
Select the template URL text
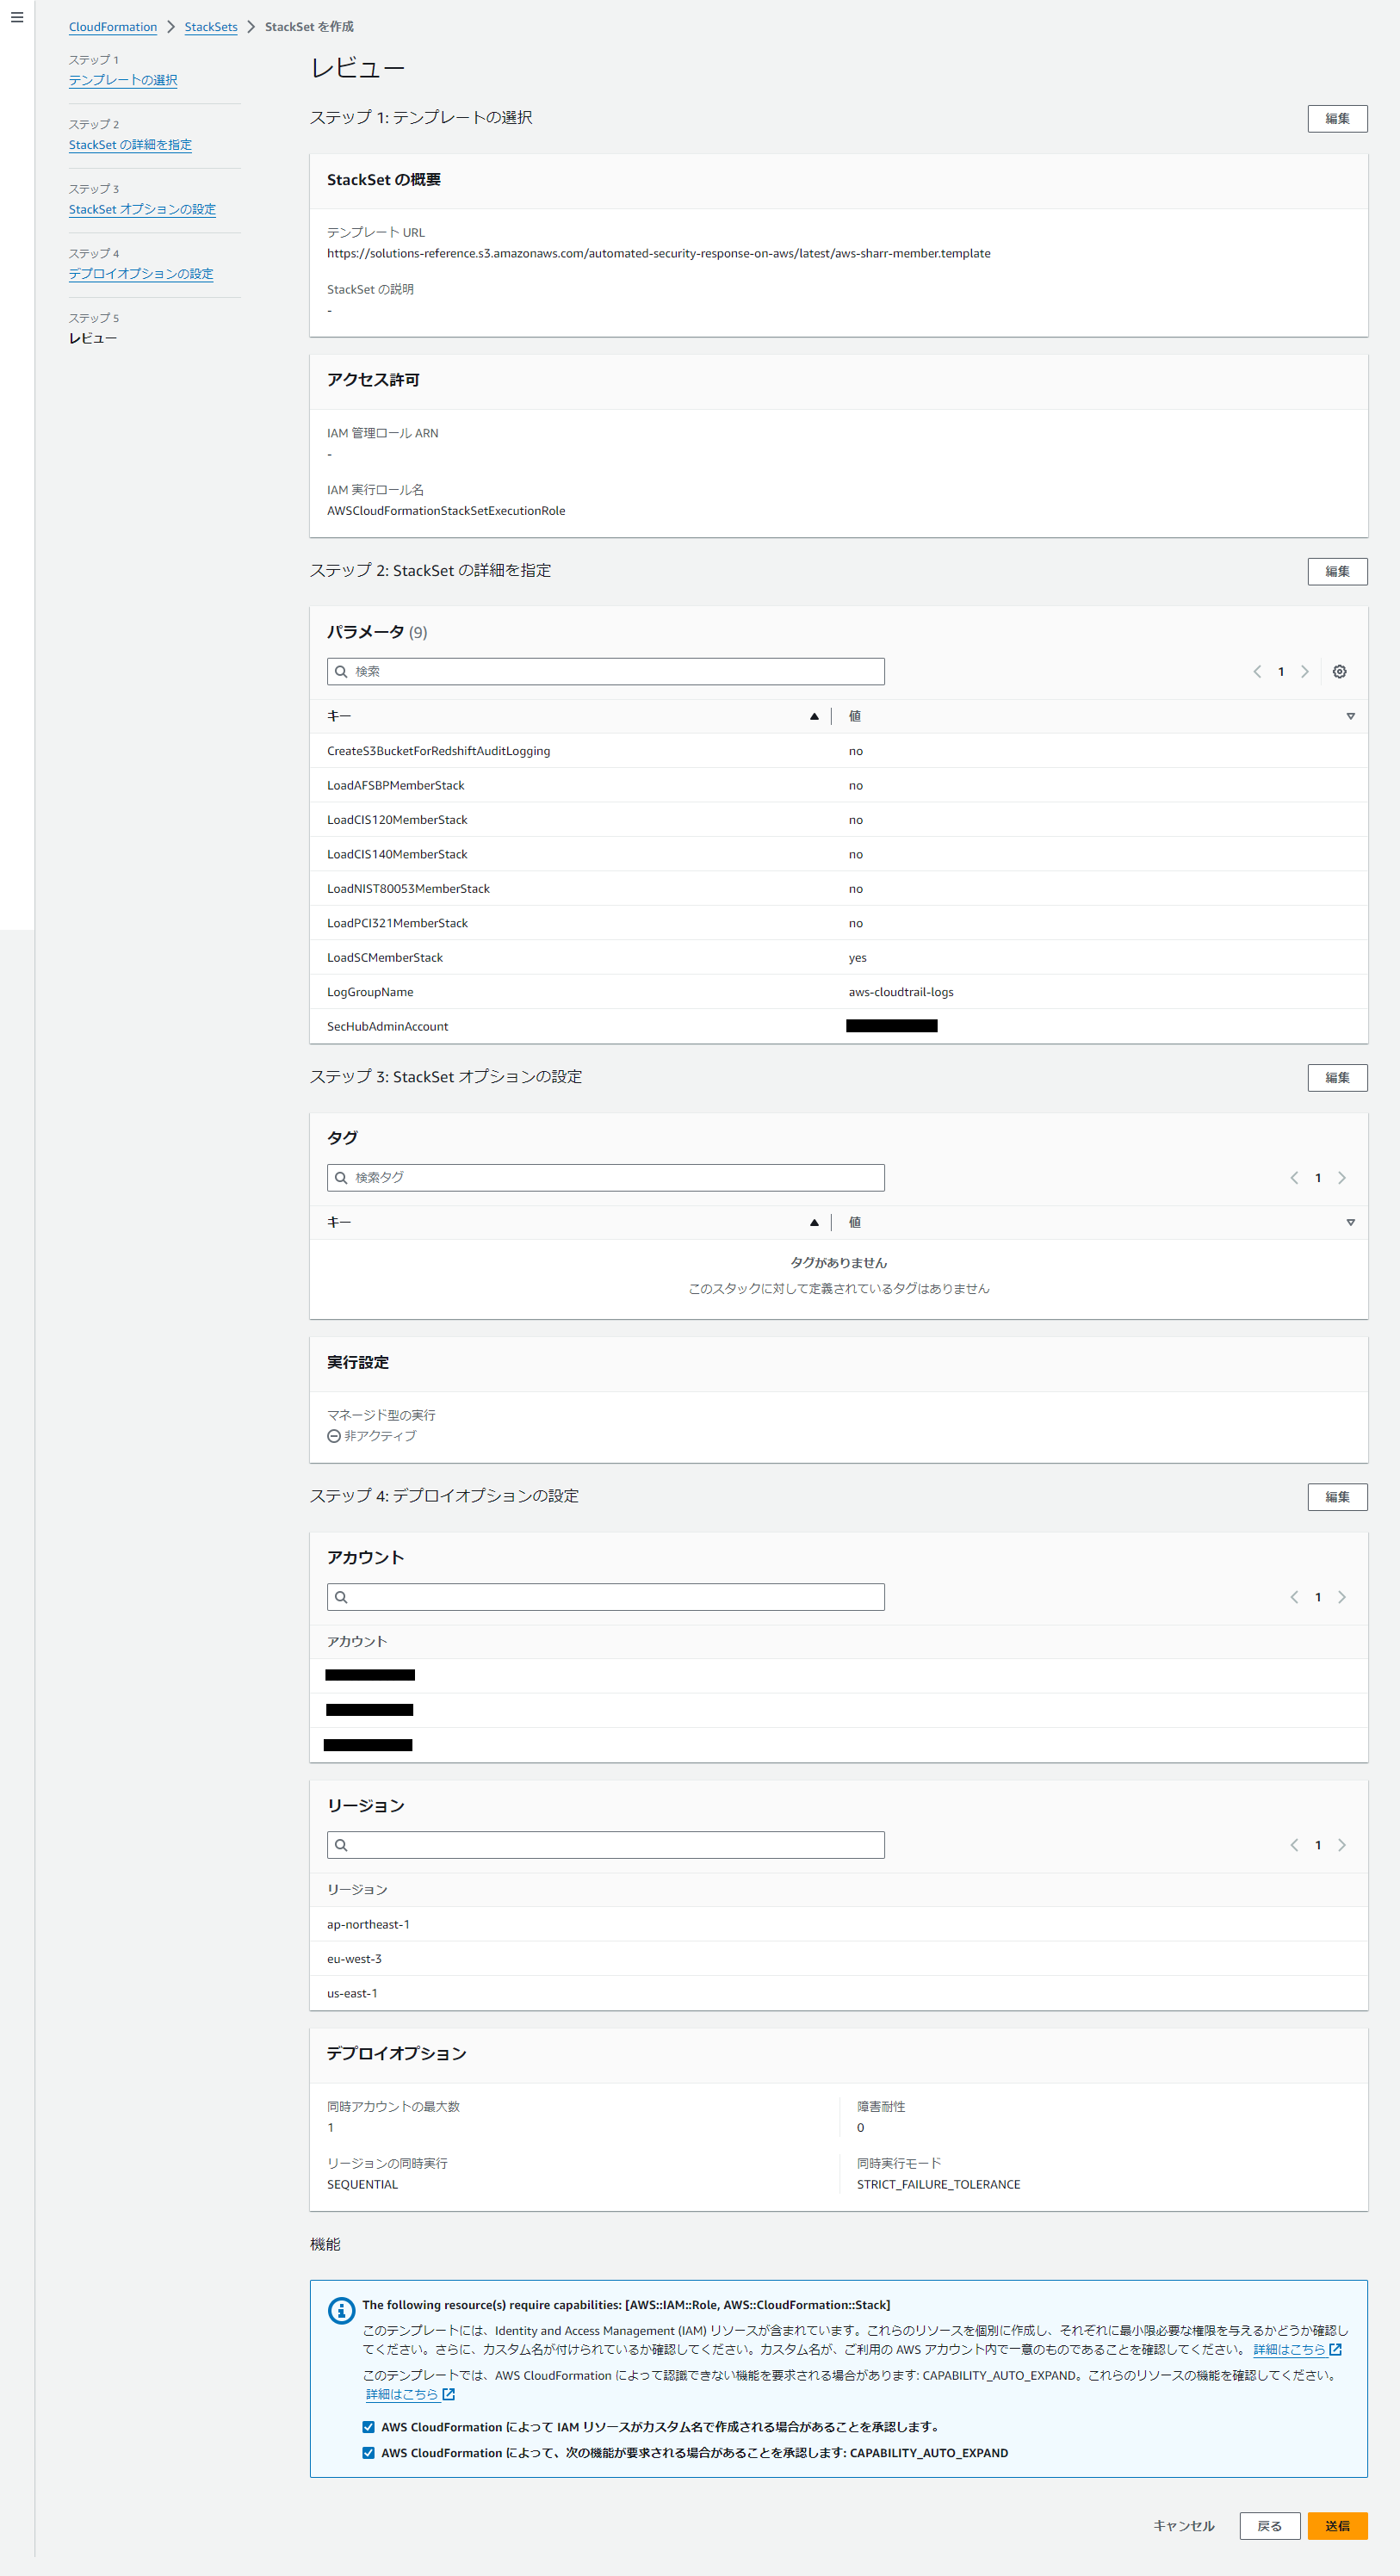click(659, 253)
